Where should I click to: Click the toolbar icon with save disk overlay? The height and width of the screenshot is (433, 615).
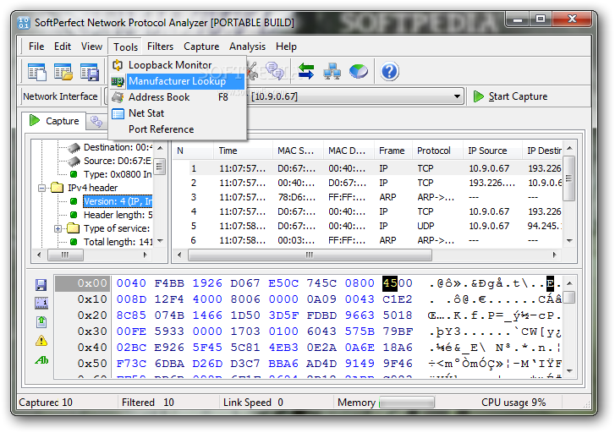click(x=90, y=72)
